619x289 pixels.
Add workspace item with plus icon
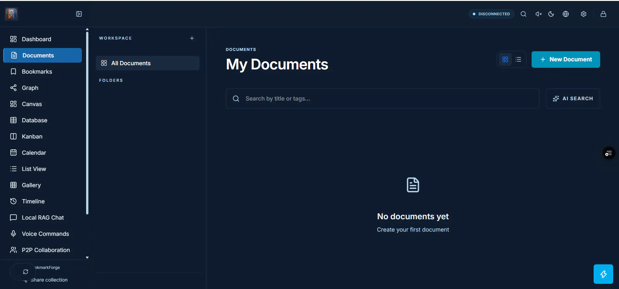(x=192, y=38)
